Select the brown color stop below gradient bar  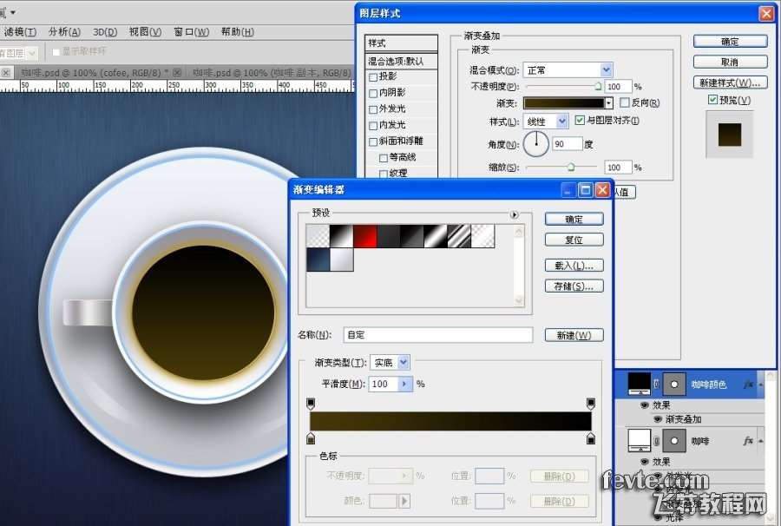pos(311,438)
